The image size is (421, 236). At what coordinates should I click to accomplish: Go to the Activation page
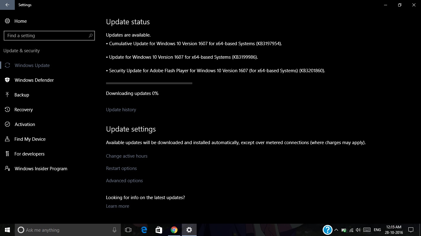(25, 124)
